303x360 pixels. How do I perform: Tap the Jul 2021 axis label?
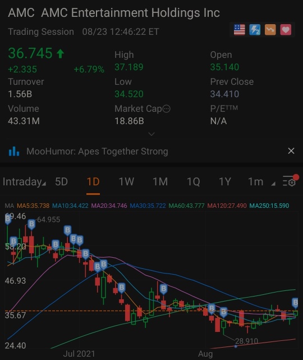click(79, 354)
